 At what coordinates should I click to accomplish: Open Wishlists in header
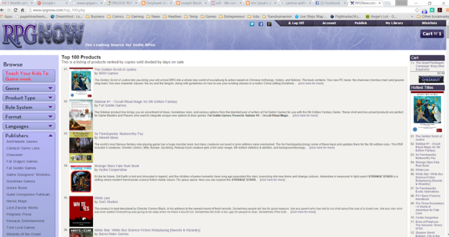(x=429, y=23)
